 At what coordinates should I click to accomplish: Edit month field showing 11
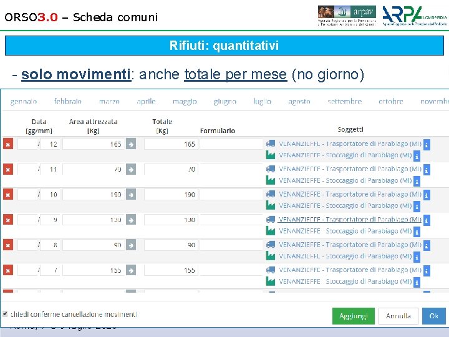(50, 169)
